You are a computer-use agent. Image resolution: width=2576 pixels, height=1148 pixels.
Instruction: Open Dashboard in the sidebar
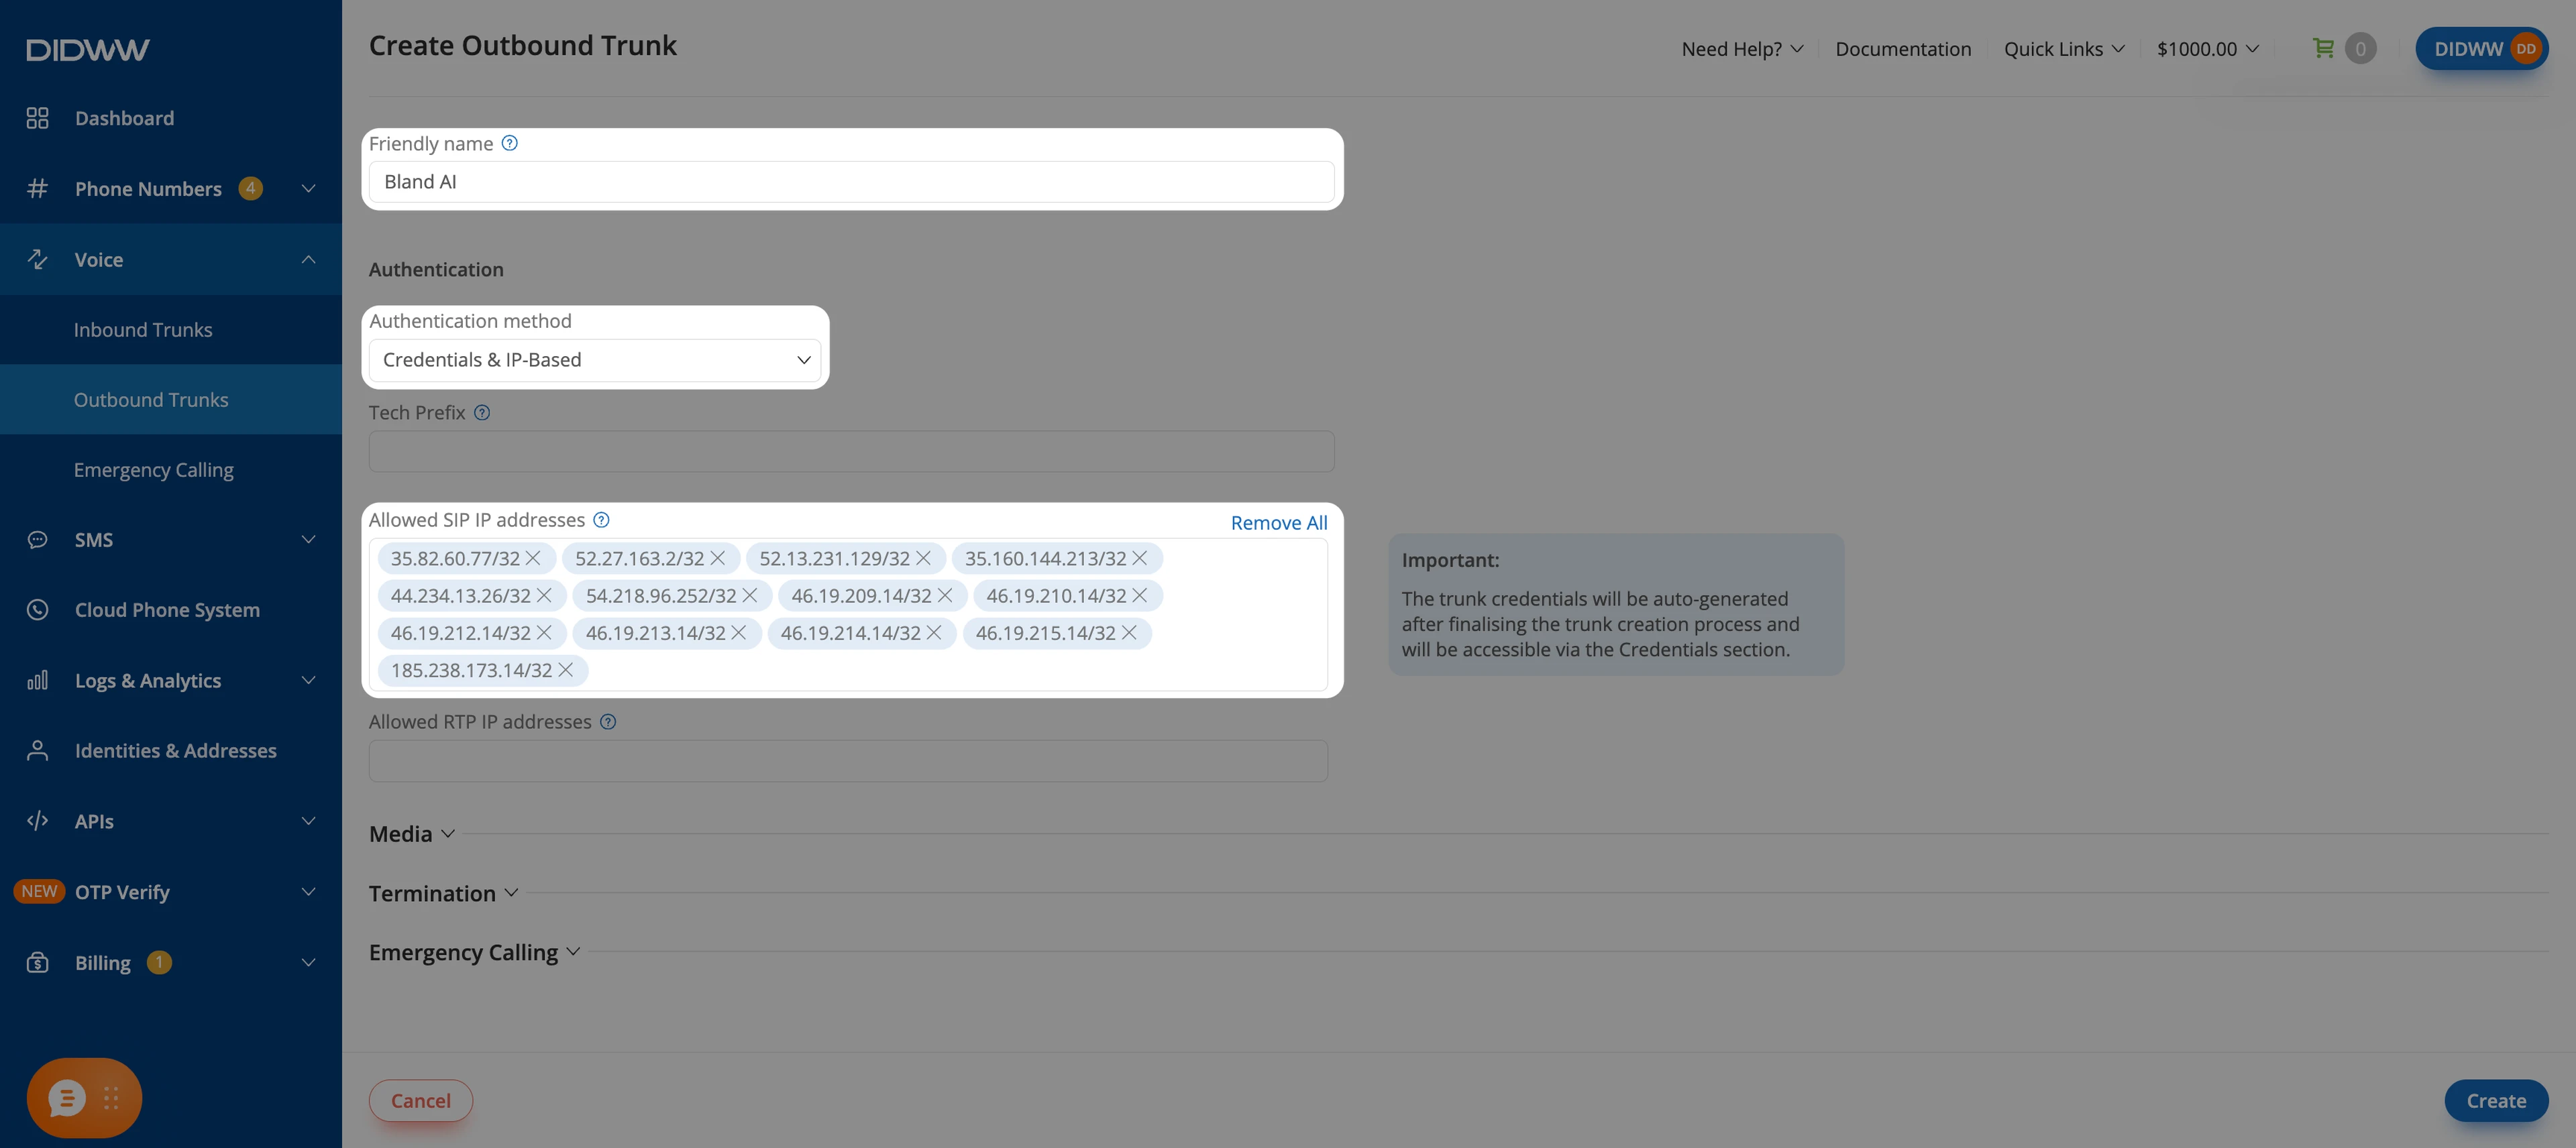(171, 118)
